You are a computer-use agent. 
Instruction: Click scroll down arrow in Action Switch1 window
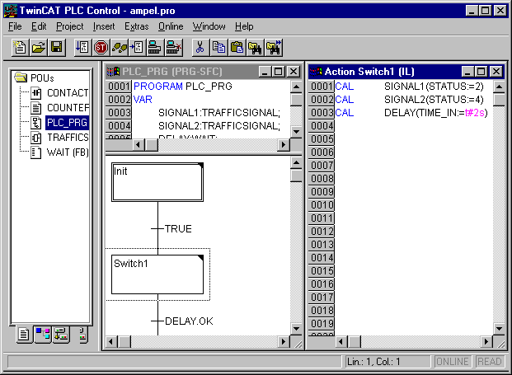click(499, 329)
